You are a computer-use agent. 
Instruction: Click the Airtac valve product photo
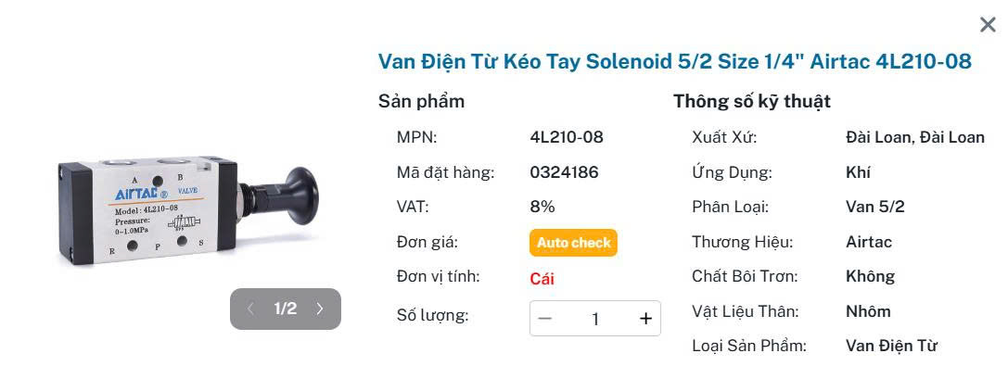point(188,212)
